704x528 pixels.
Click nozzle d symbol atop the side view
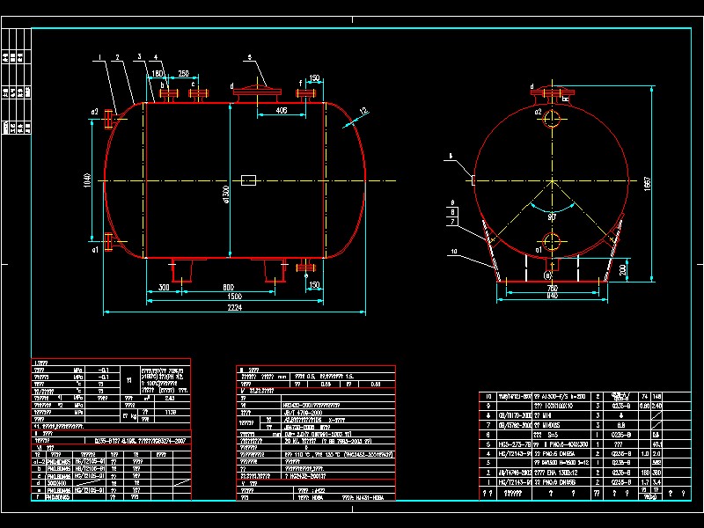pos(532,88)
